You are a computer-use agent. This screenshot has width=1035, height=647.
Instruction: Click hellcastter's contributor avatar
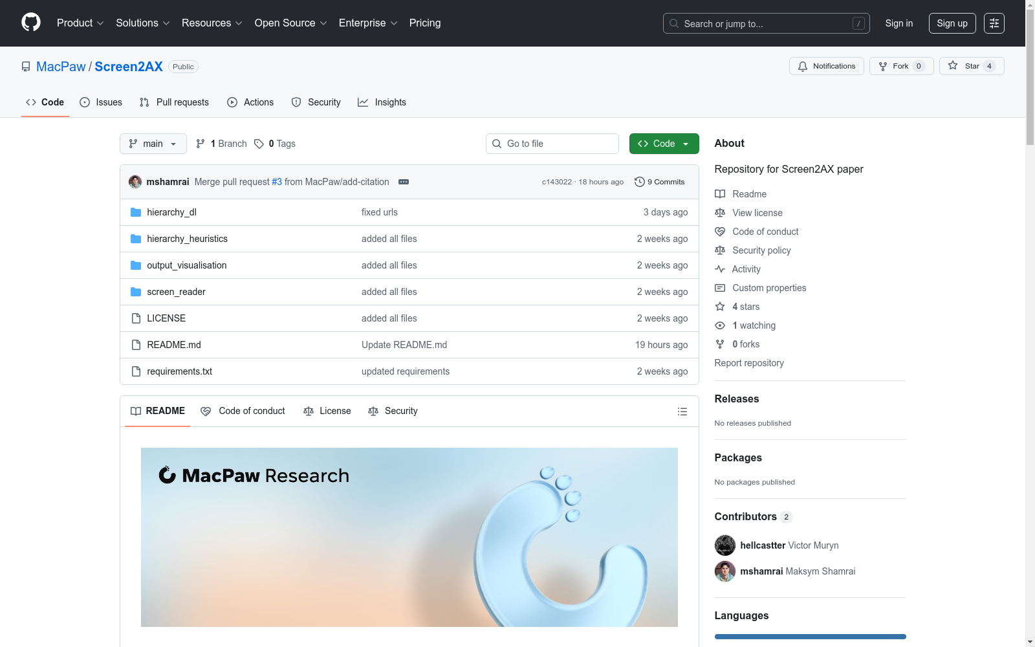tap(725, 545)
